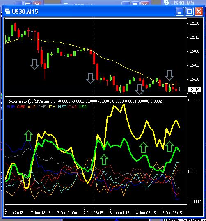Viewport: 206px width, 221px height.
Task: Maximize the US30,M15 chart window
Action: [x=189, y=11]
